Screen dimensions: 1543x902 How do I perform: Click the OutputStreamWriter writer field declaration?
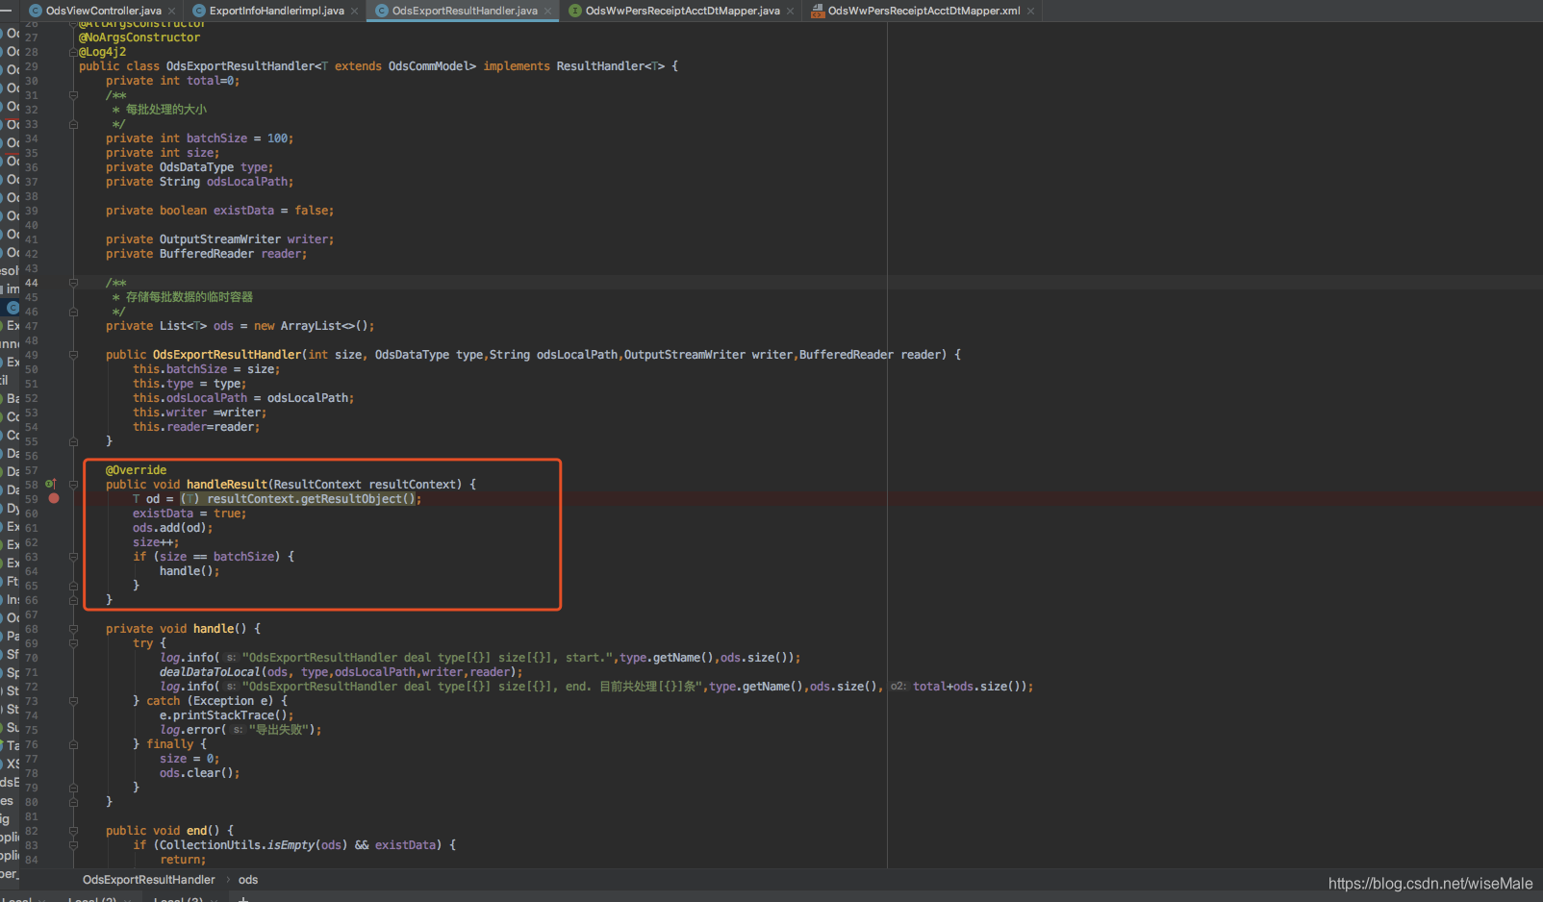[220, 239]
